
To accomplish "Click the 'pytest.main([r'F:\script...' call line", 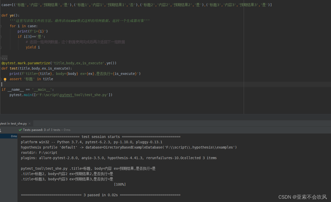I will coord(61,95).
